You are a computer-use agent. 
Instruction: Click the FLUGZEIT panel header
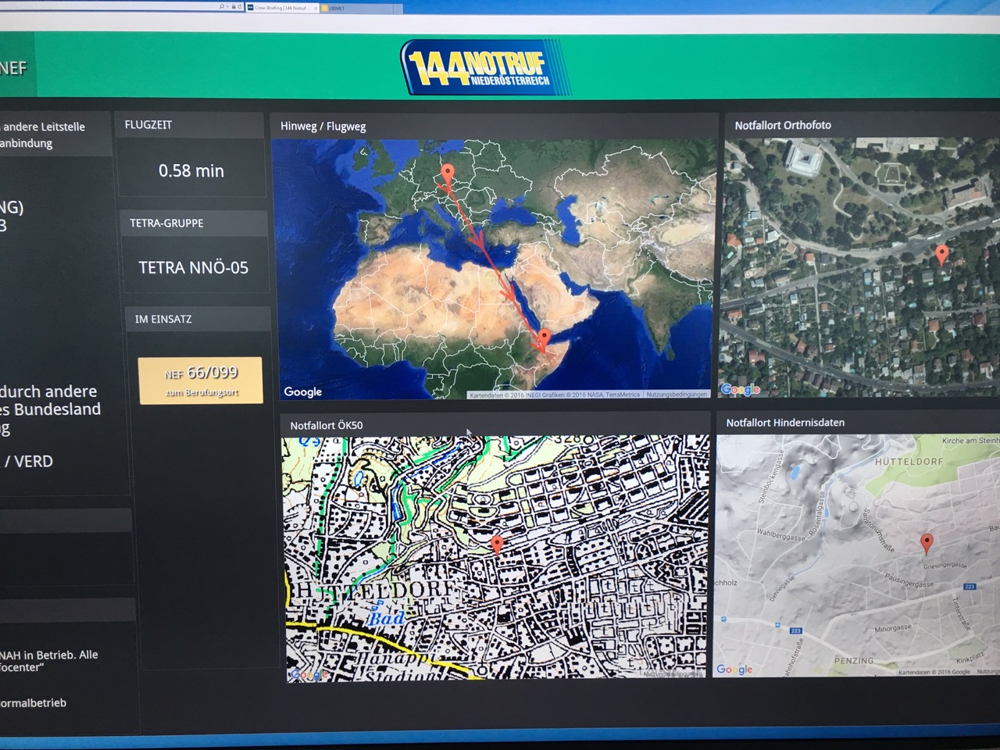(x=189, y=125)
